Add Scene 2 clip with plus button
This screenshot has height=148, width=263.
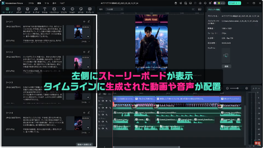point(88,67)
